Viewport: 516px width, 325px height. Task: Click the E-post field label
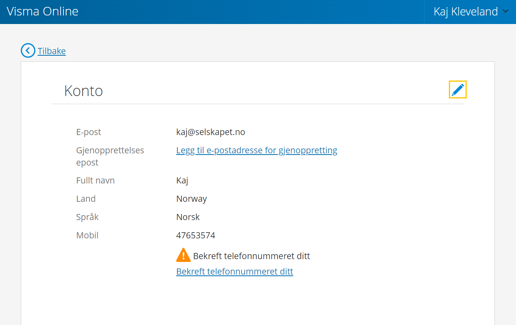89,132
